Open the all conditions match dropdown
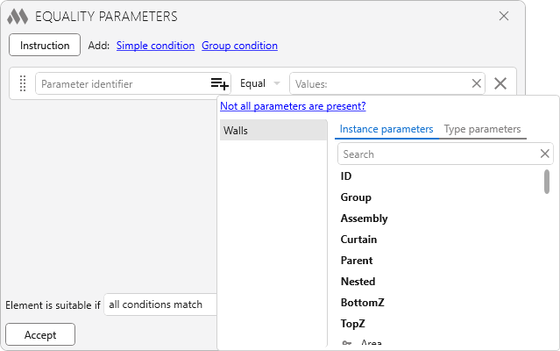This screenshot has width=560, height=351. click(159, 304)
